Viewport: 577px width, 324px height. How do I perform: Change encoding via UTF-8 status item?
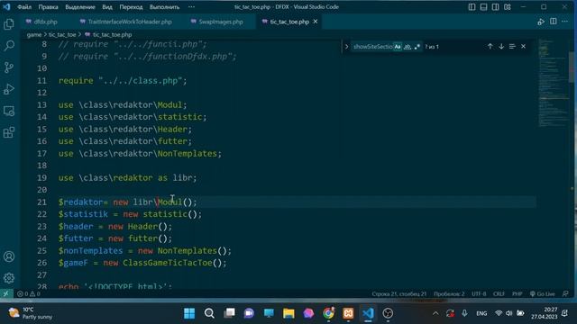(479, 294)
